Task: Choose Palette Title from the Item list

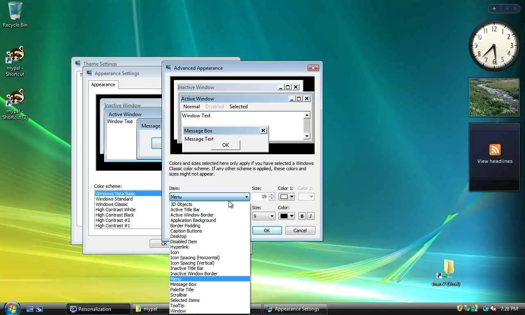Action: tap(210, 290)
